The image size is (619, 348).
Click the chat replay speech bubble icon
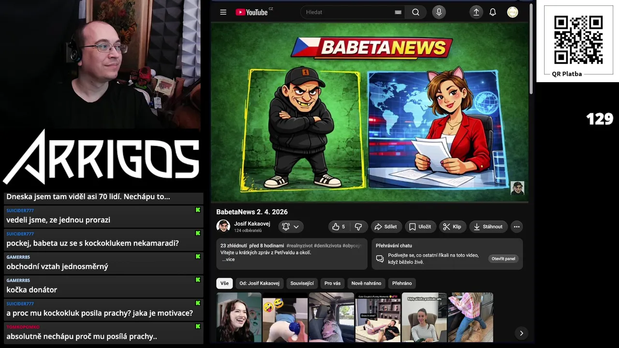(x=380, y=259)
